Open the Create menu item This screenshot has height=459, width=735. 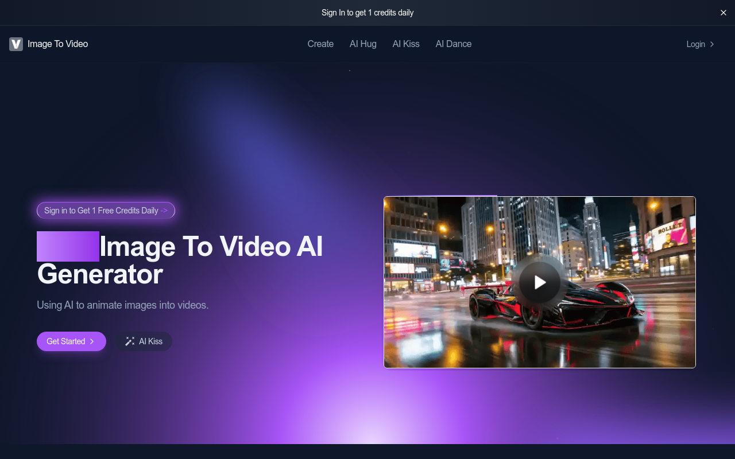320,44
